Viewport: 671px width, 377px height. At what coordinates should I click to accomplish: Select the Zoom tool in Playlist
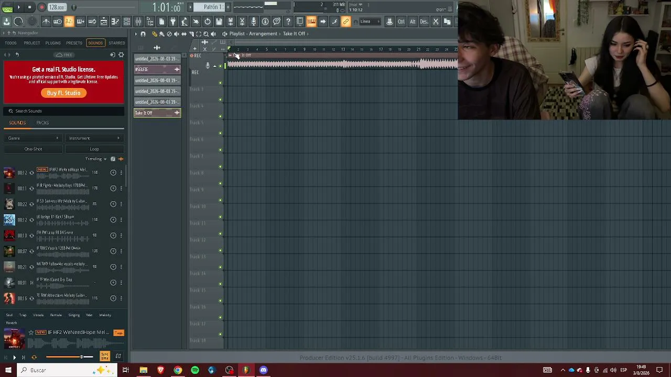coord(205,34)
